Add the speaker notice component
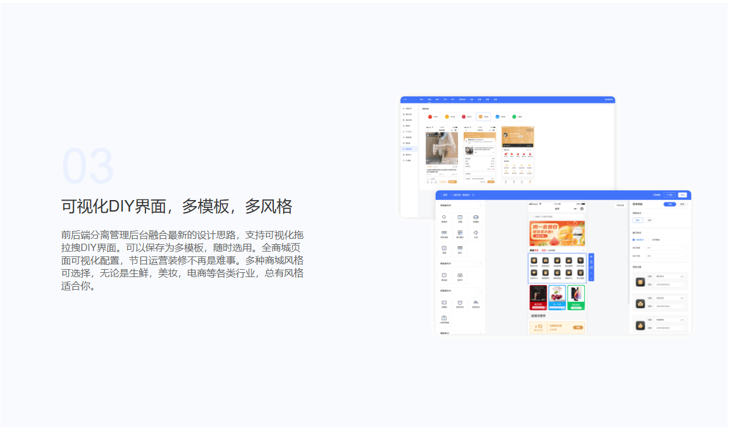Screen dimensions: 730x428 [x=476, y=233]
